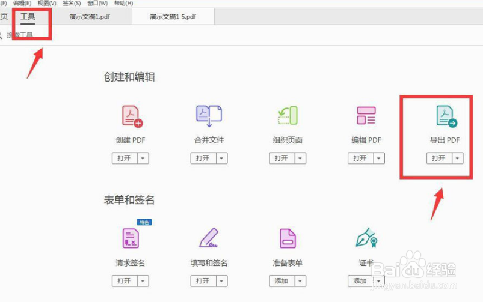
Task: Click the 搜索工具 search field
Action: coord(20,35)
